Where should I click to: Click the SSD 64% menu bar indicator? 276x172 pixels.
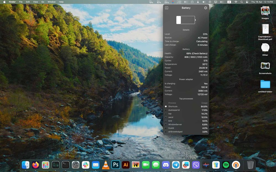pos(167,2)
